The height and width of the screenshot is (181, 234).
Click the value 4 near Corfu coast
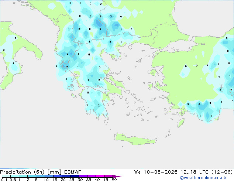tap(67, 66)
